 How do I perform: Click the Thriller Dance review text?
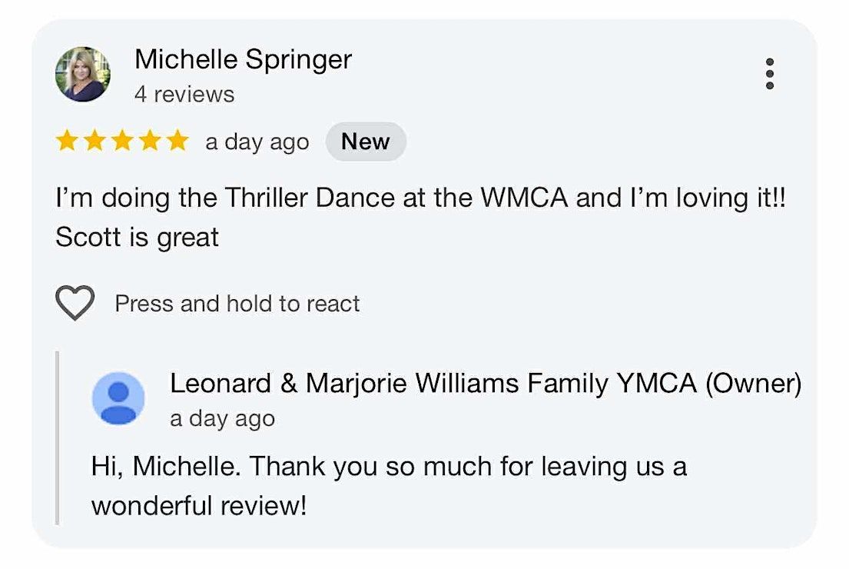(x=420, y=198)
